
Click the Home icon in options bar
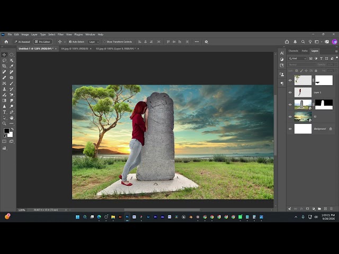point(6,42)
